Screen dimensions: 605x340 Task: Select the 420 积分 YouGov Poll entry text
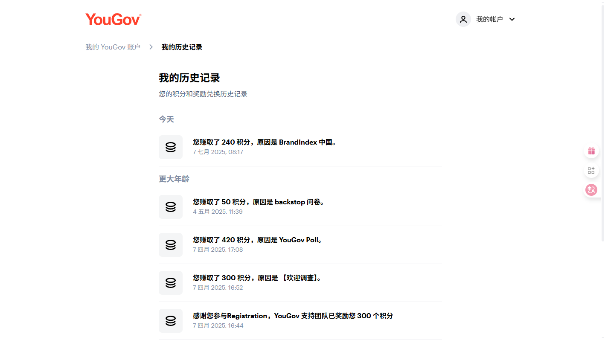click(x=258, y=240)
